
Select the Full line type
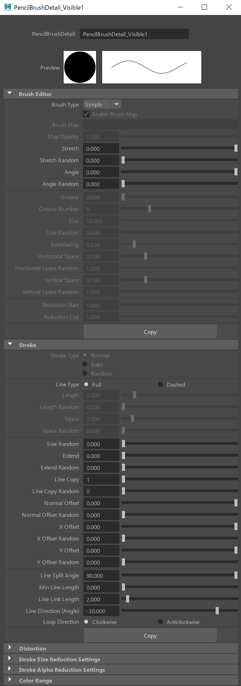coord(86,384)
